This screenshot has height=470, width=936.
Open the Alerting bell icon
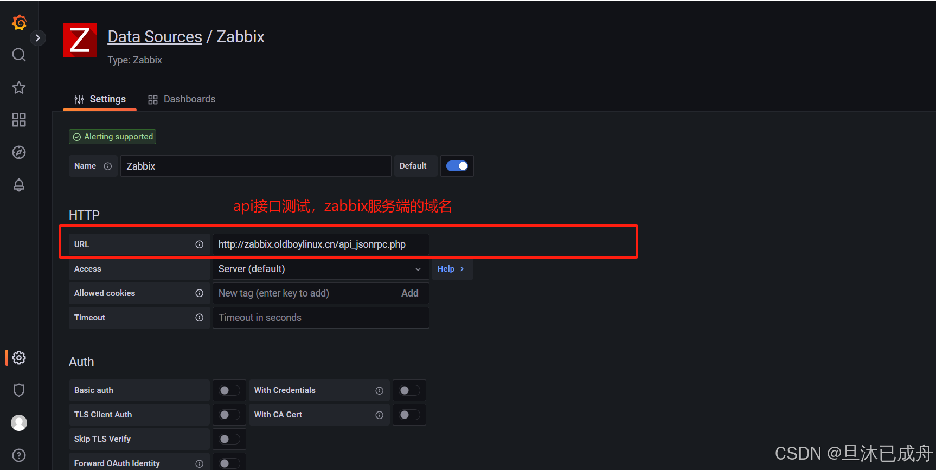click(x=19, y=185)
